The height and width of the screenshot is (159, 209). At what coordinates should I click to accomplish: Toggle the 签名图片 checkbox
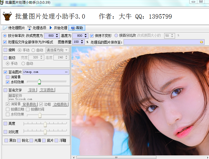point(5,72)
